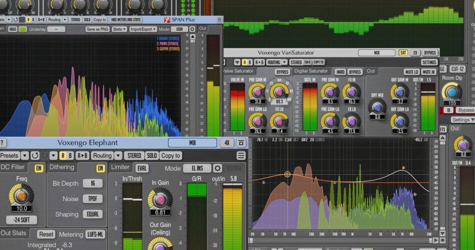The image size is (475, 250).
Task: Switch to the Out Stats tab
Action: pyautogui.click(x=13, y=233)
